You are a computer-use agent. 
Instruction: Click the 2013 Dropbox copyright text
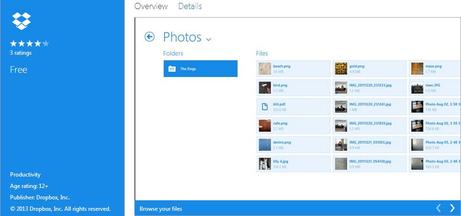tap(60, 209)
